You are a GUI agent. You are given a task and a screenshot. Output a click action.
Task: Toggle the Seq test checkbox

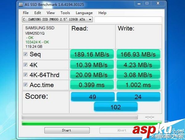coord(25,54)
